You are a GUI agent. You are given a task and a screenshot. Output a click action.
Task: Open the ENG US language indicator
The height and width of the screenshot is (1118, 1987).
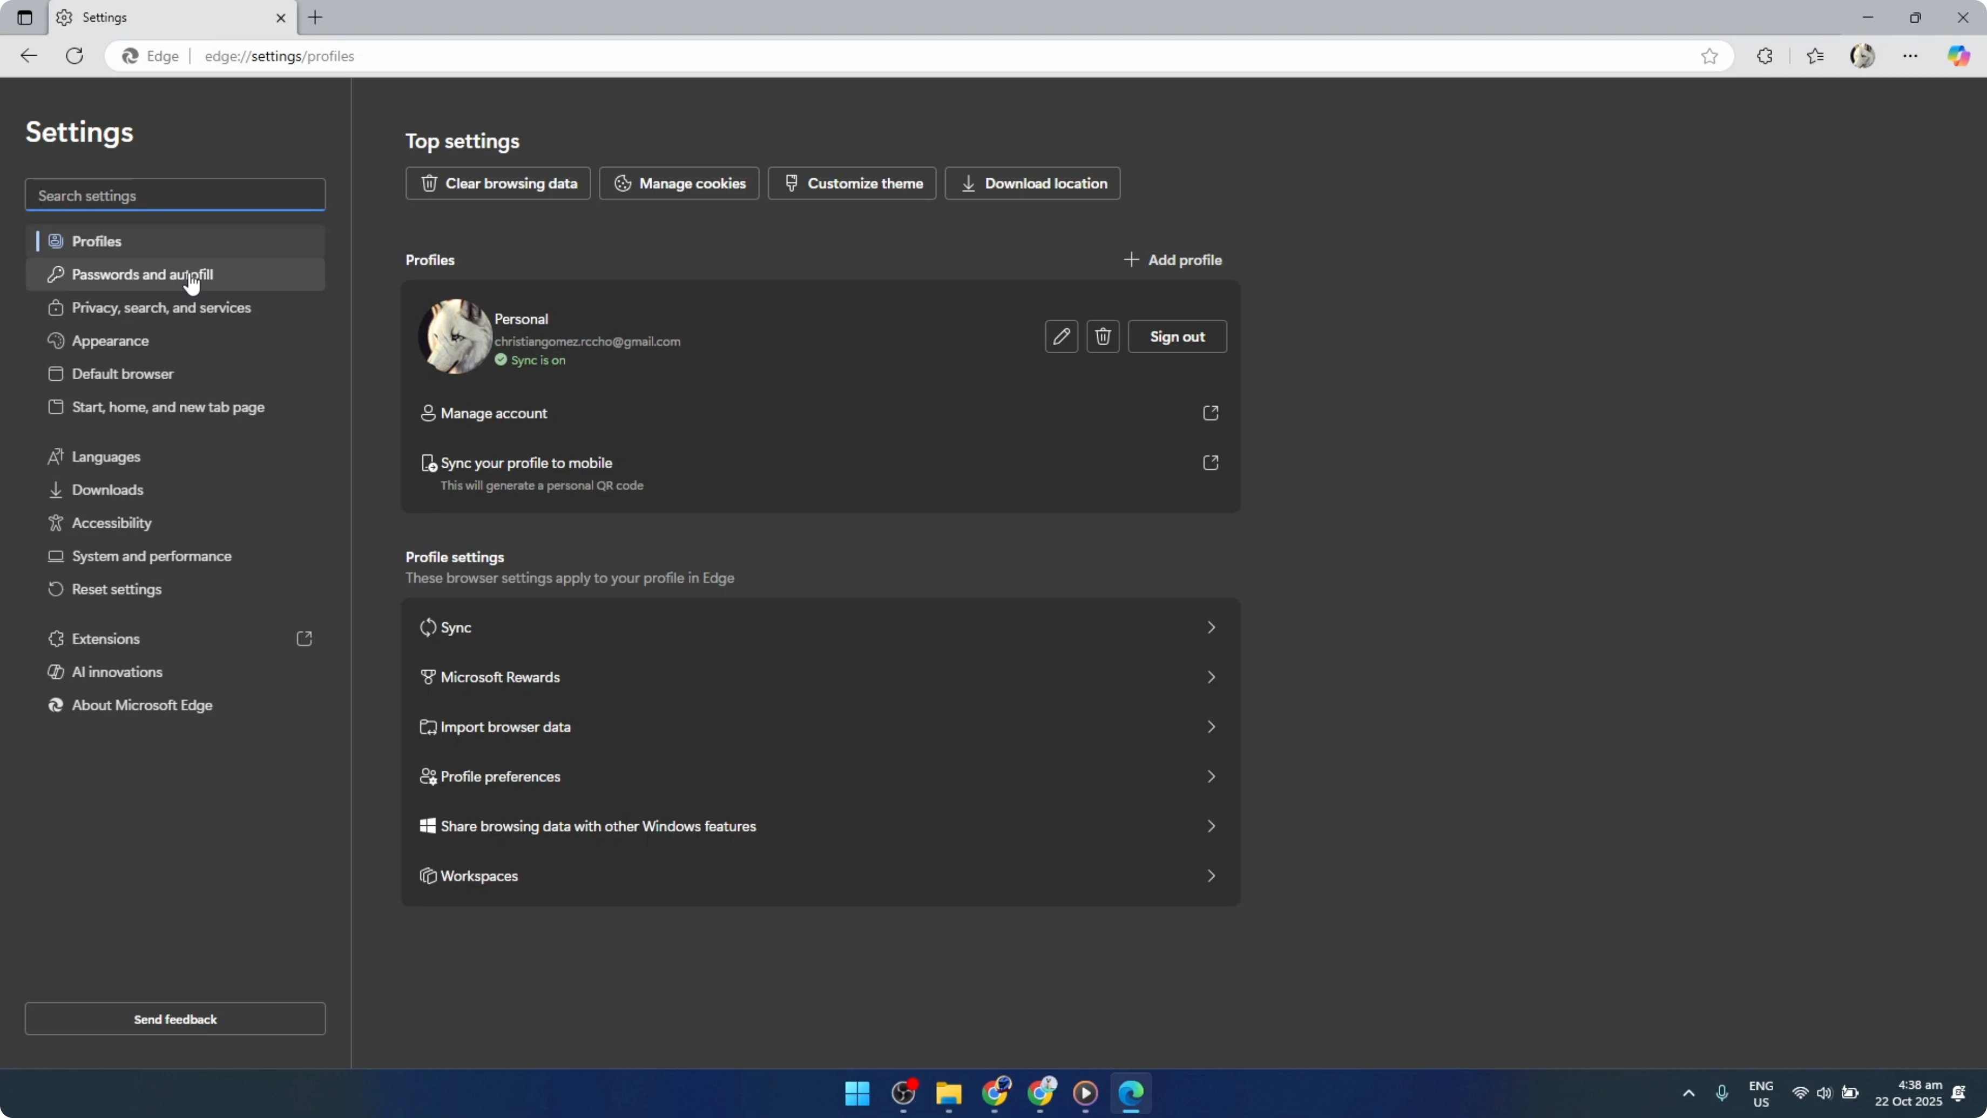tap(1761, 1093)
